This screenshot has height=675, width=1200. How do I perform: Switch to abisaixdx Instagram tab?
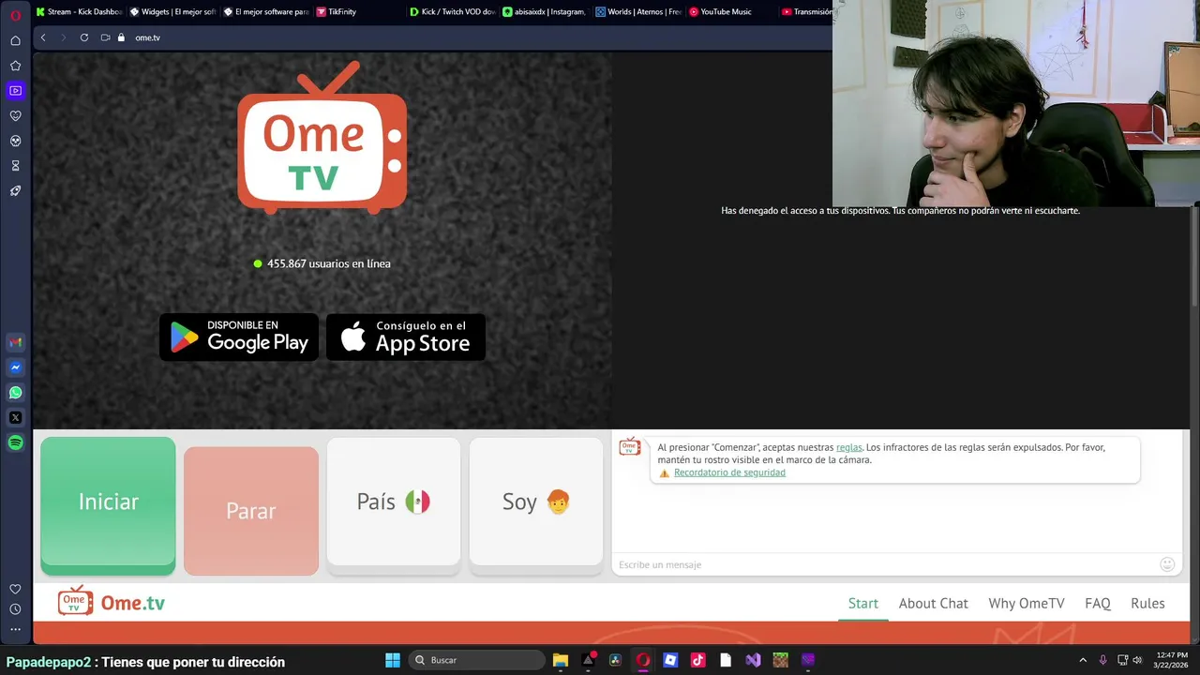point(545,12)
